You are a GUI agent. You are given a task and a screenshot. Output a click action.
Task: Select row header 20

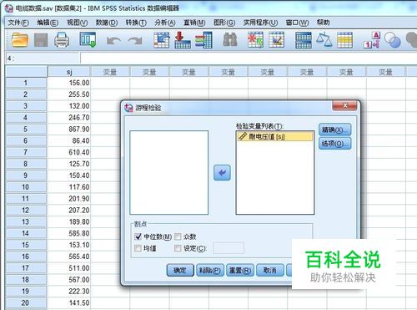coord(26,303)
